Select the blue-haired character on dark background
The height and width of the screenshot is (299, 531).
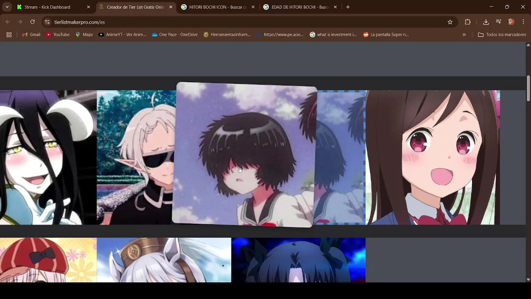[x=298, y=260]
